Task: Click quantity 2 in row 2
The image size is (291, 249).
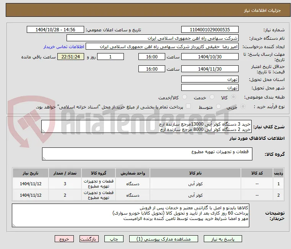Action: [x=65, y=195]
